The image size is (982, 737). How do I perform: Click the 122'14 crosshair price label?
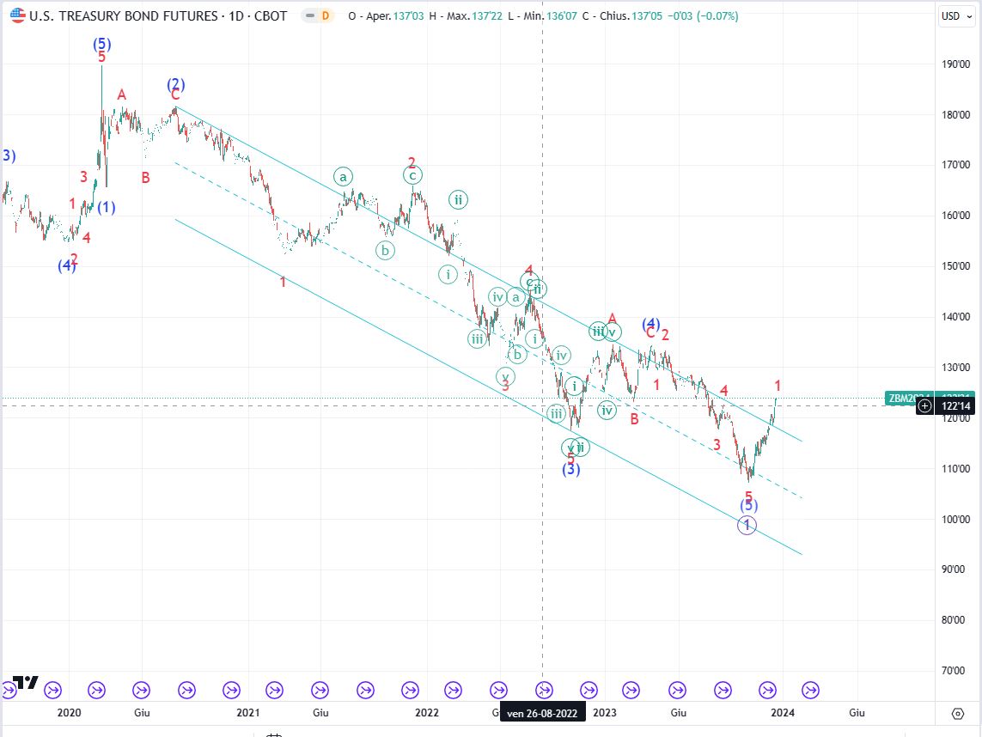click(x=956, y=406)
